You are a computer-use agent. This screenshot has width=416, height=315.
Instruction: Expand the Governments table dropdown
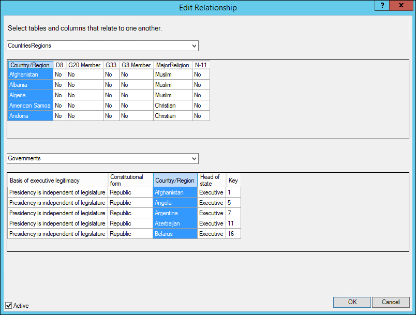[195, 158]
